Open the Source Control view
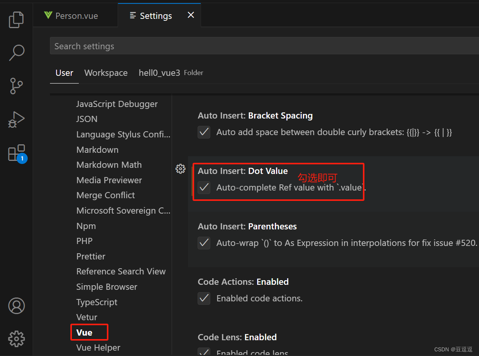 click(16, 86)
